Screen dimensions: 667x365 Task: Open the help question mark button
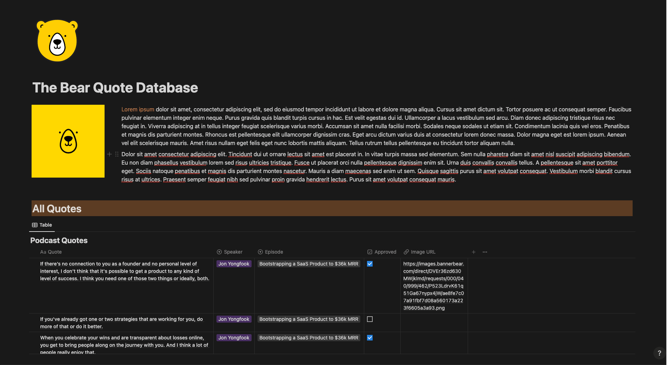pyautogui.click(x=659, y=353)
